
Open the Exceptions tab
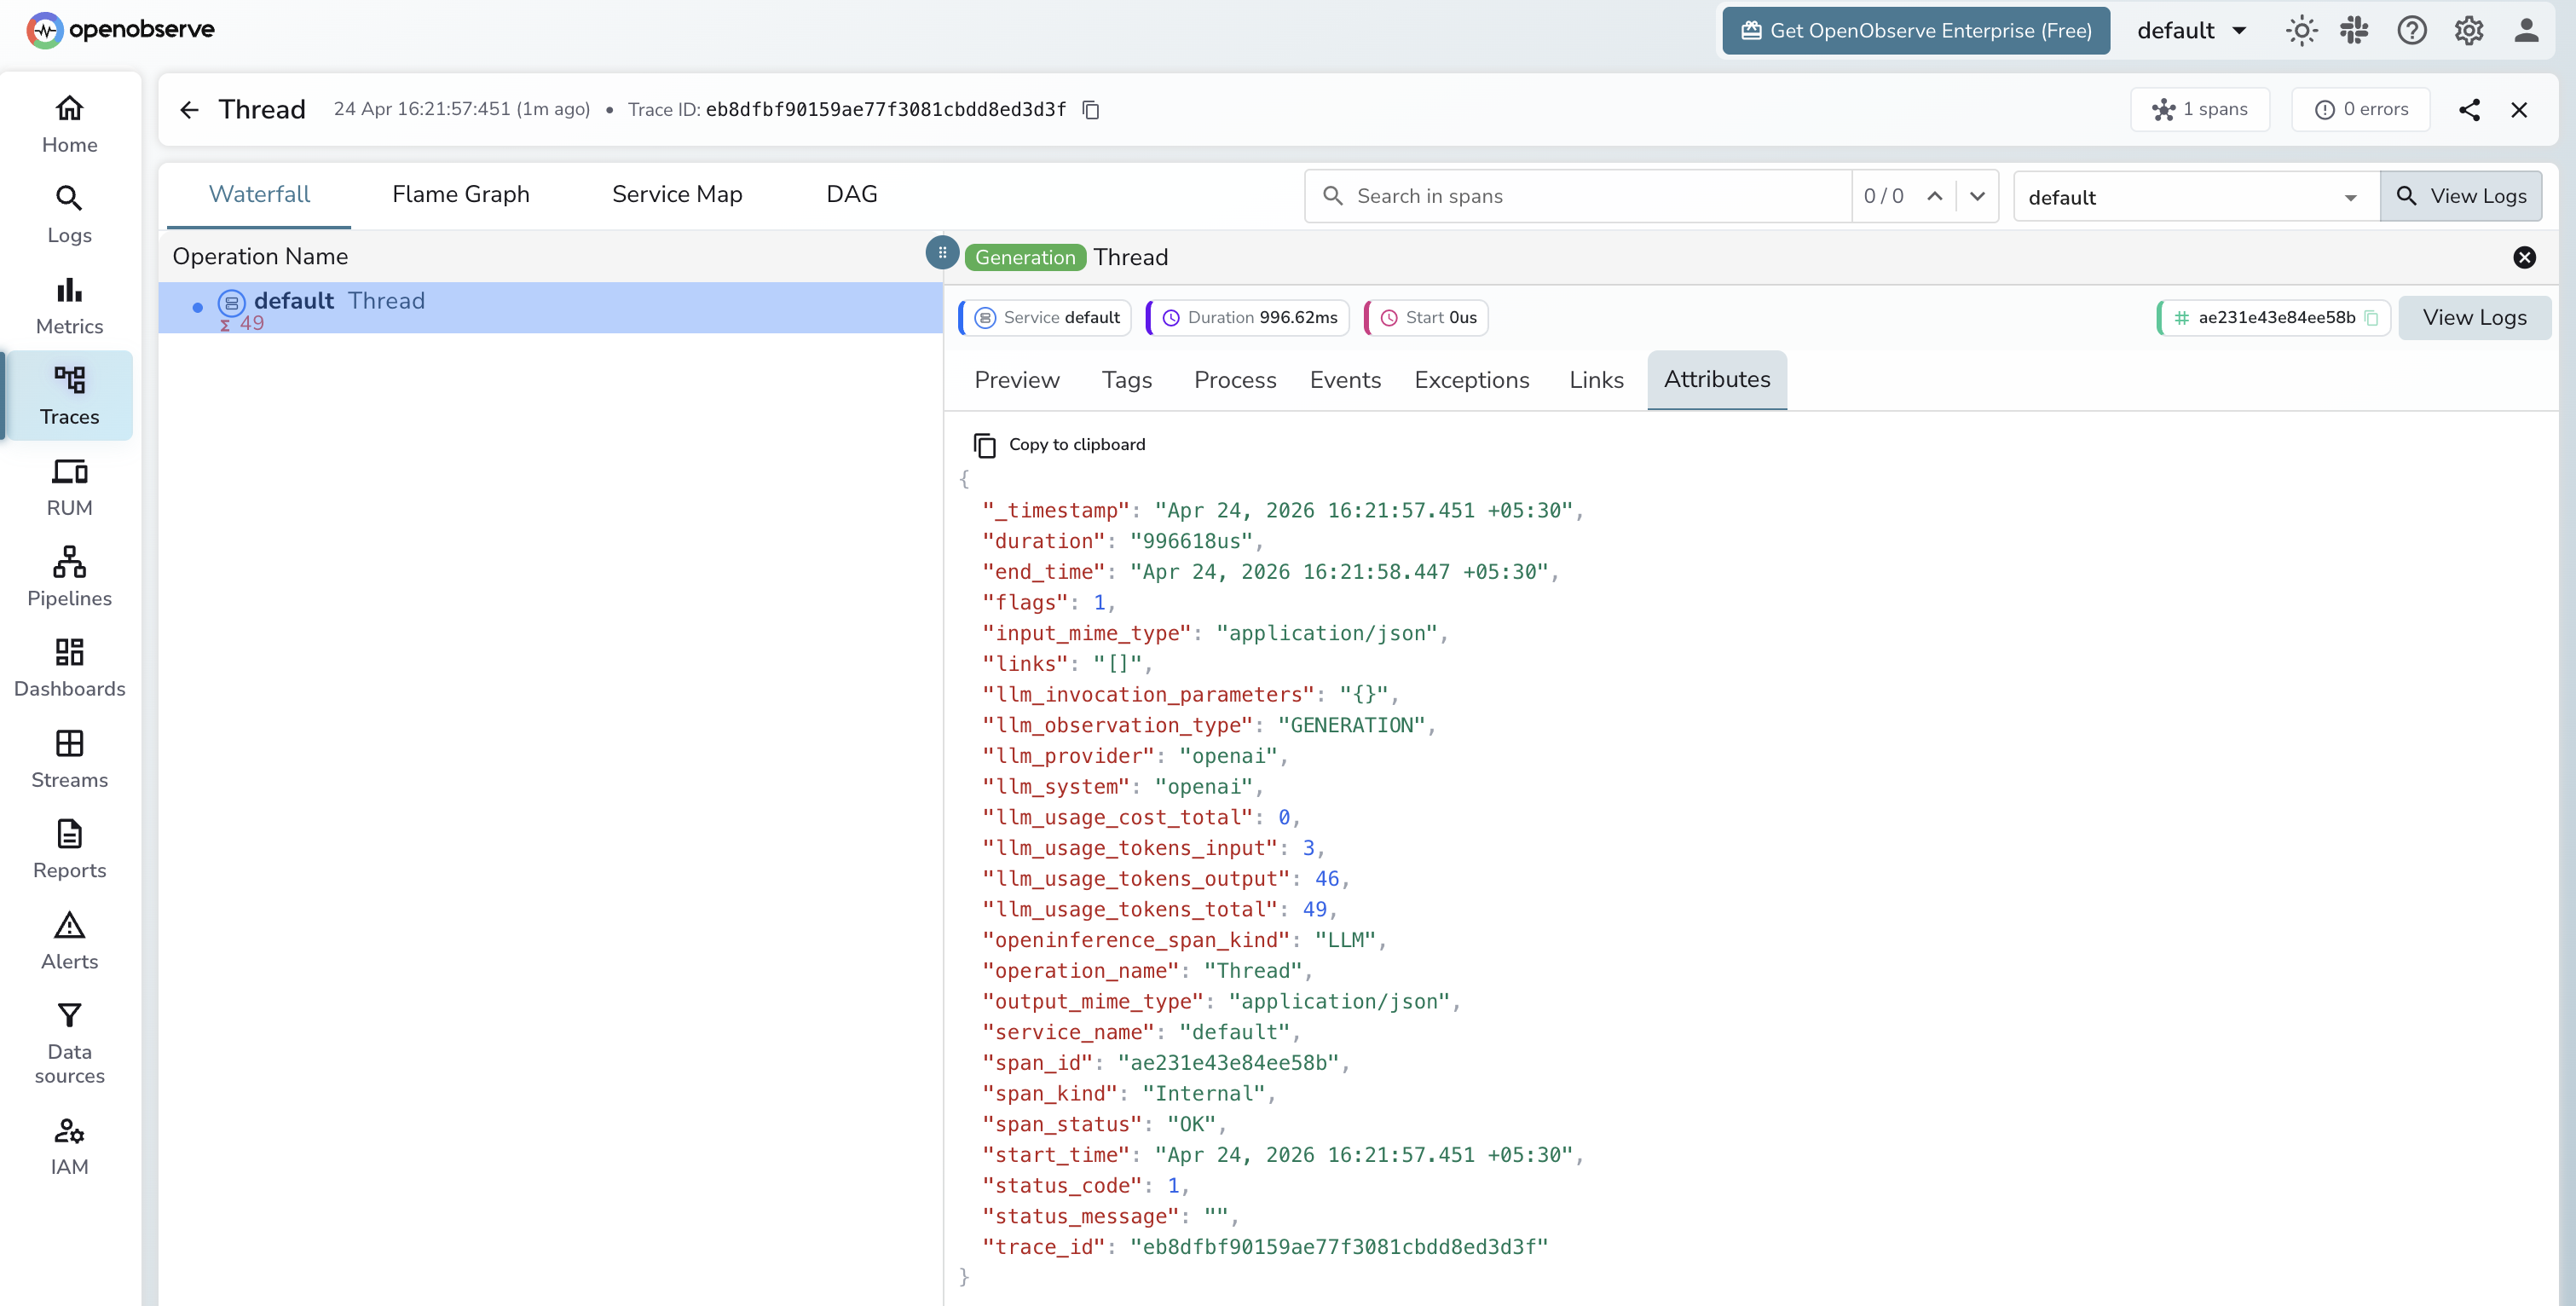tap(1471, 380)
